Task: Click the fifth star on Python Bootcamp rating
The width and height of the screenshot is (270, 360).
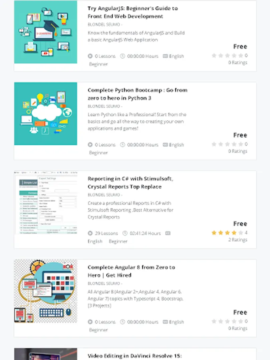Action: pos(241,144)
